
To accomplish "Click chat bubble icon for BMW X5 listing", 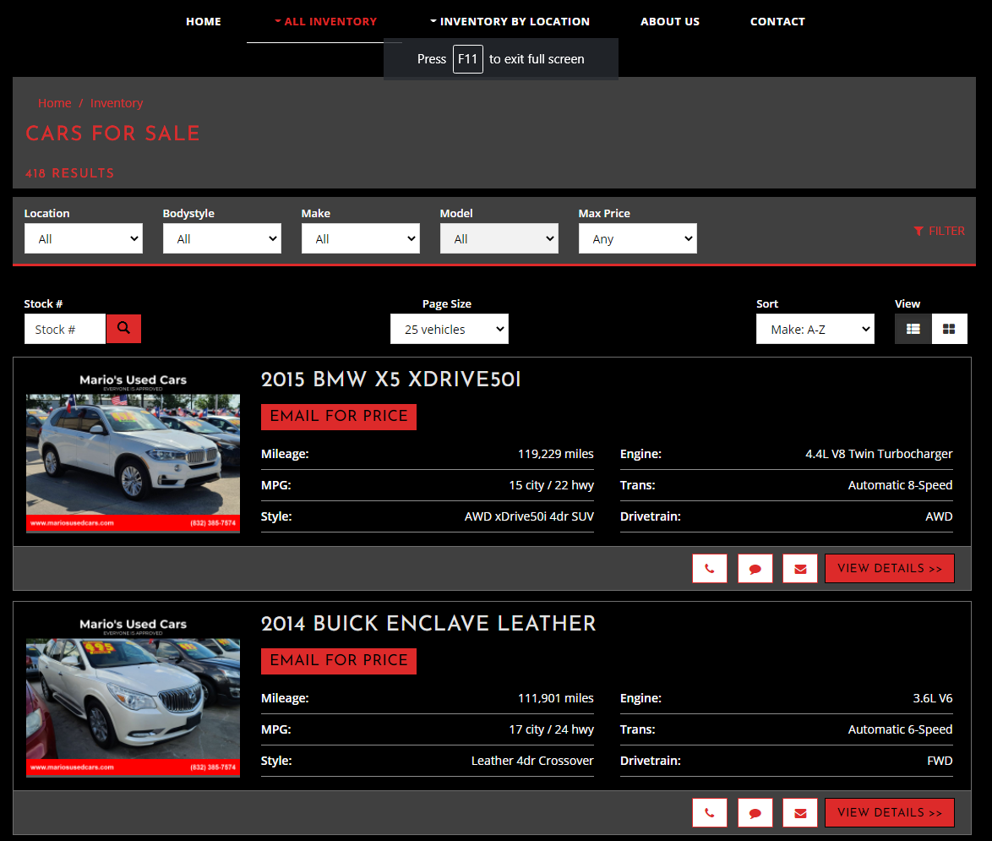I will coord(755,568).
